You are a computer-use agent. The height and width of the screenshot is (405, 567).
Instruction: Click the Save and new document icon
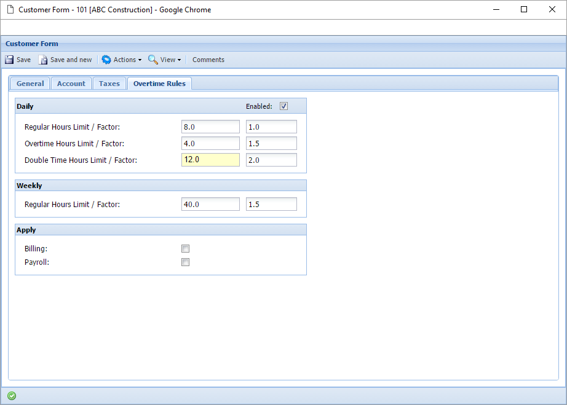pos(43,60)
